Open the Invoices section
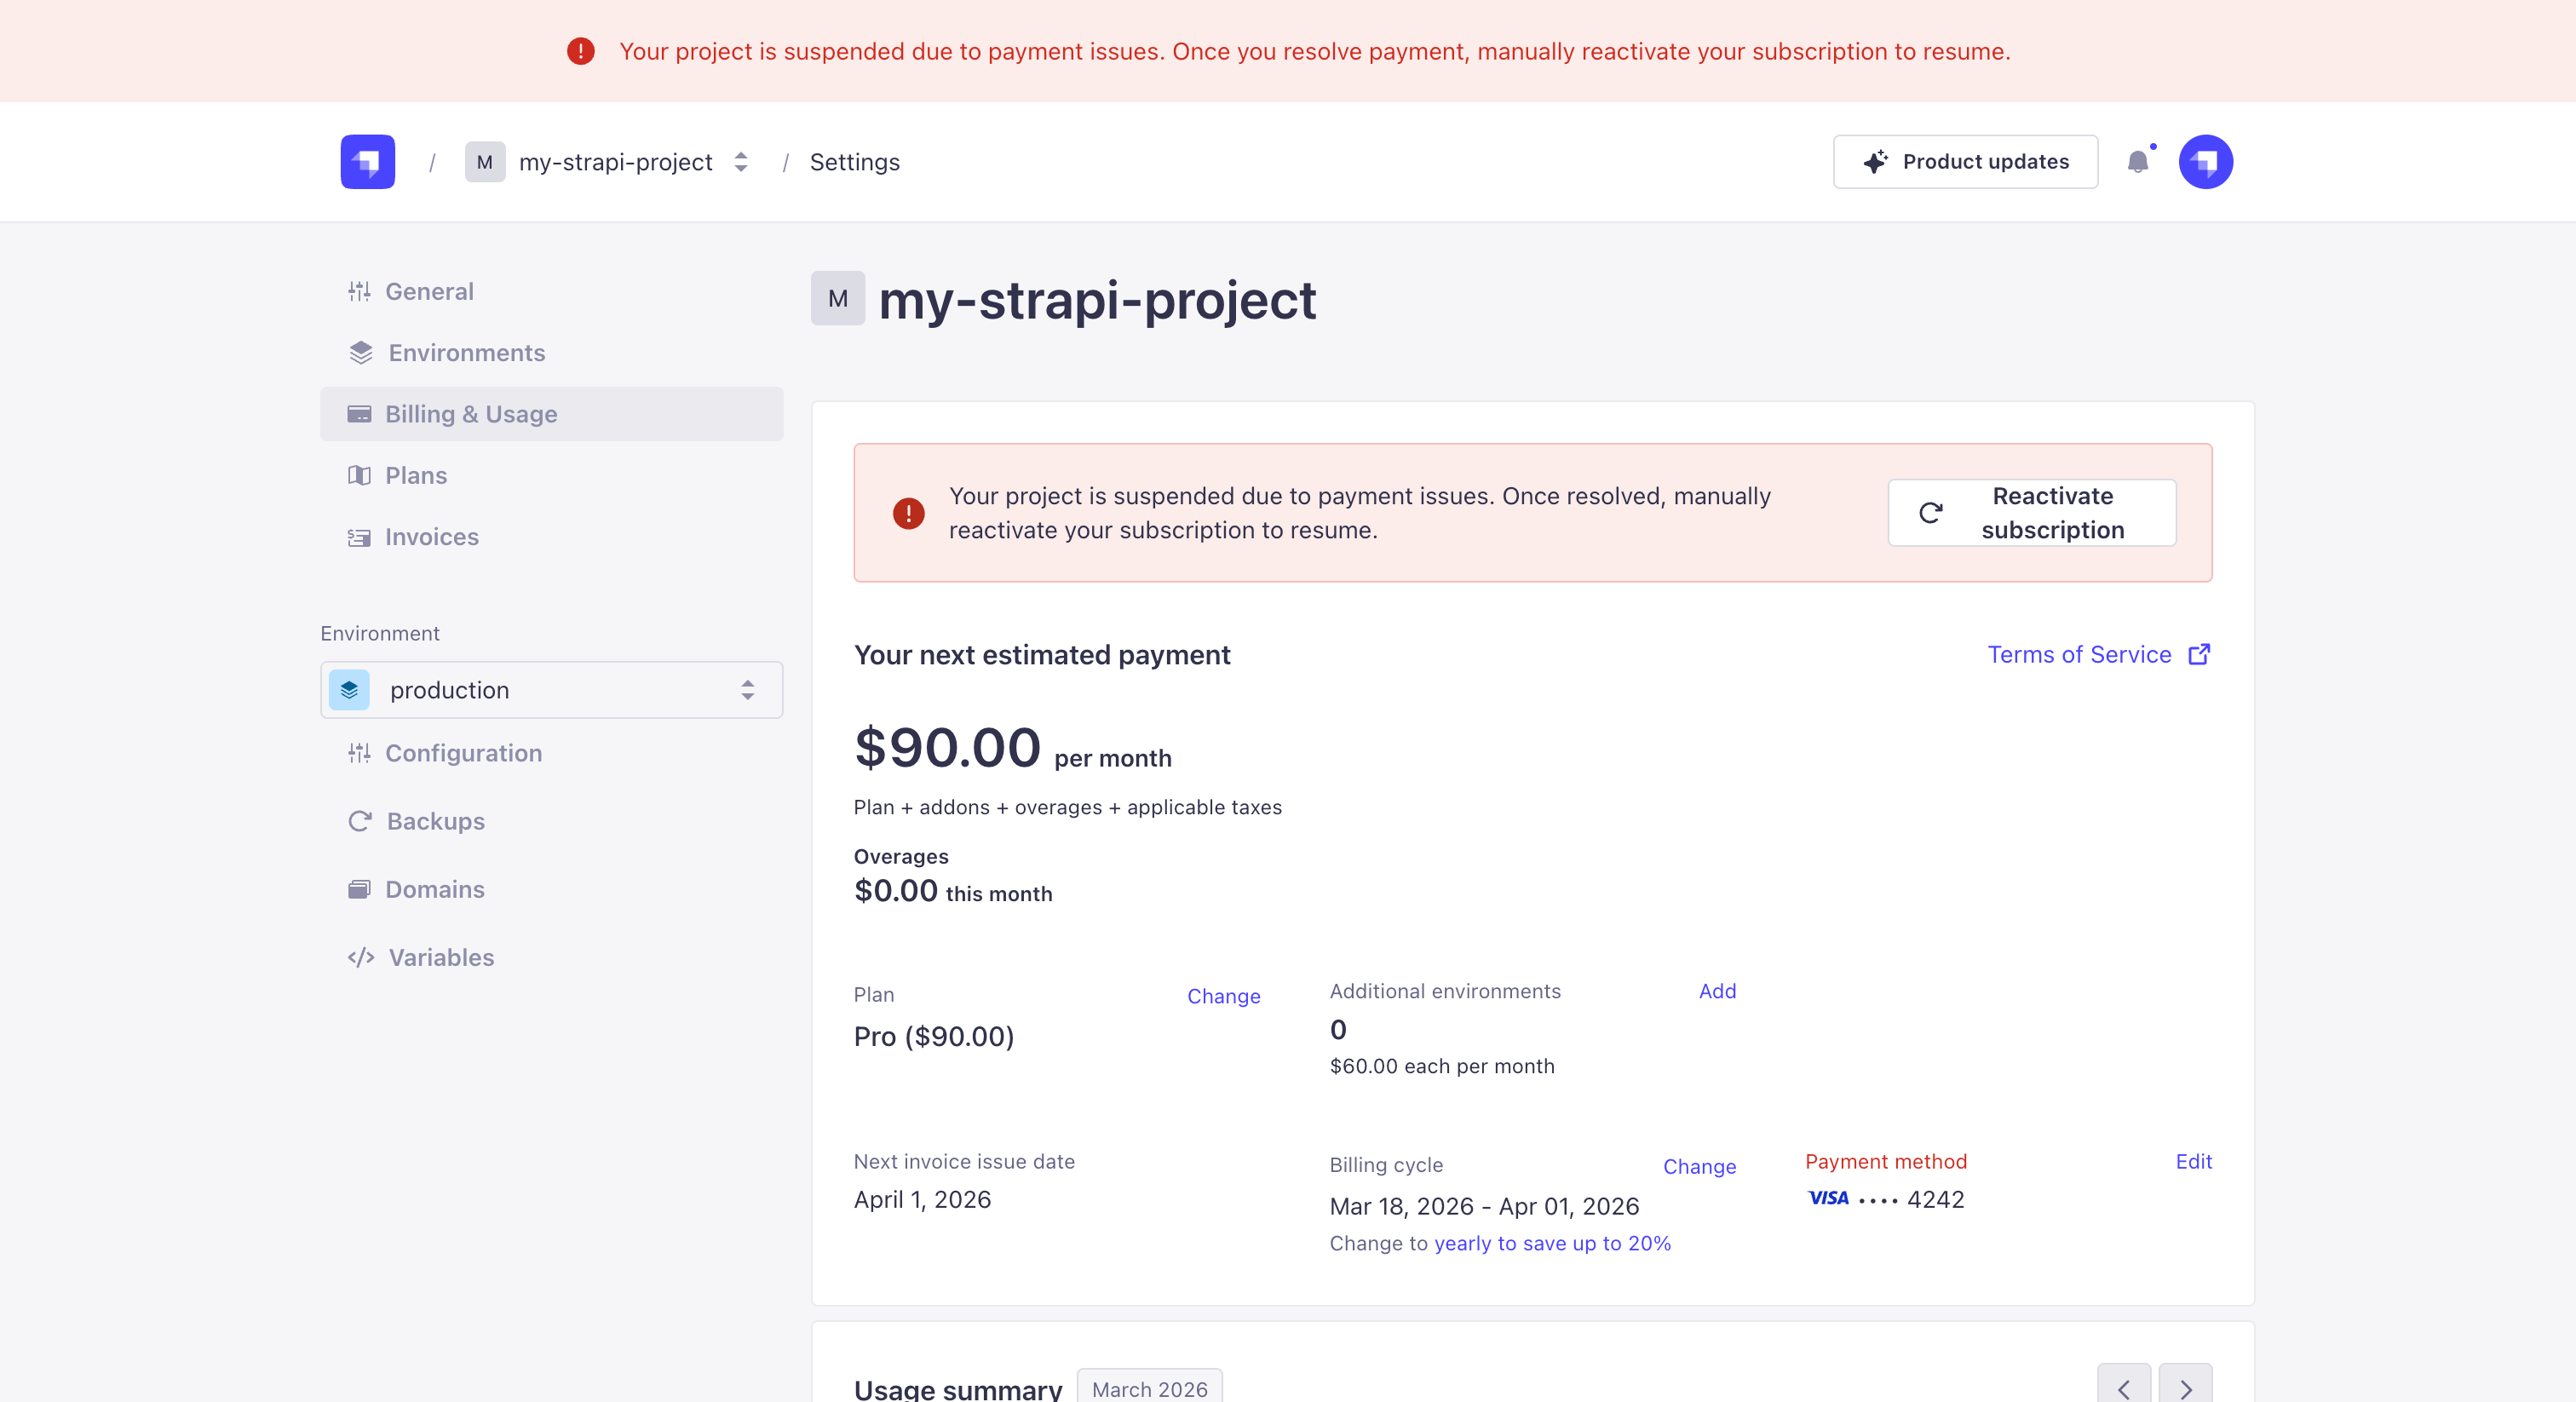2576x1402 pixels. [431, 537]
